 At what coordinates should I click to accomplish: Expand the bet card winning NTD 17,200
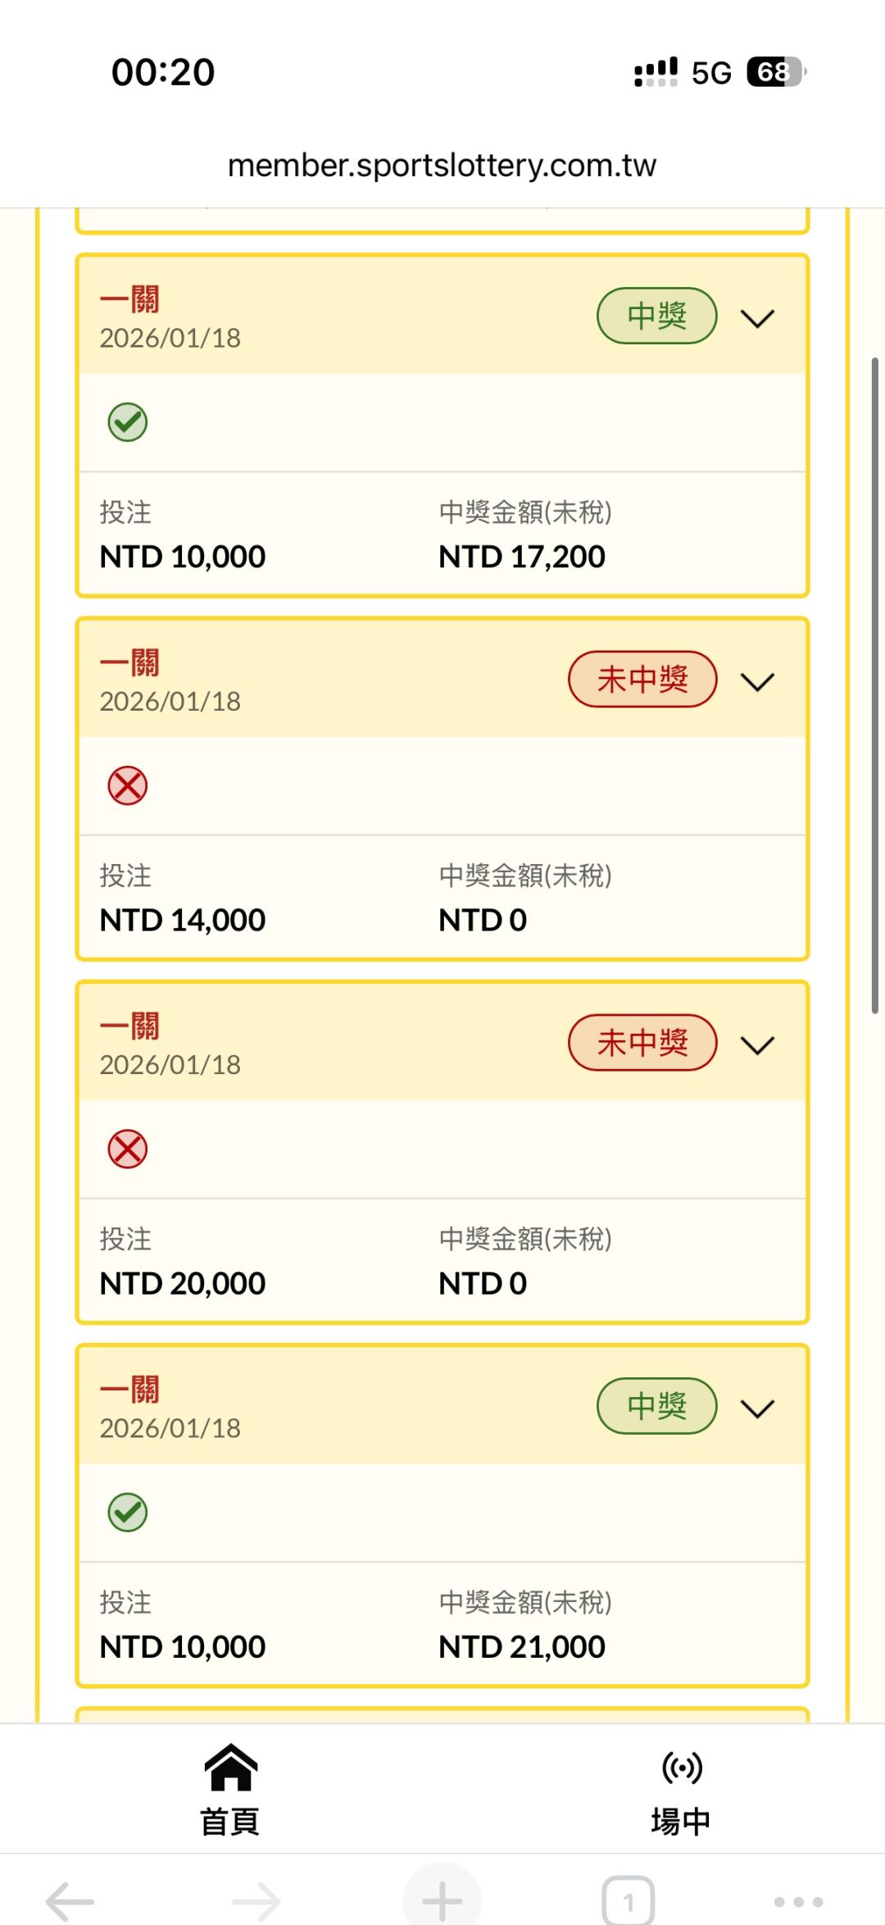click(x=757, y=318)
